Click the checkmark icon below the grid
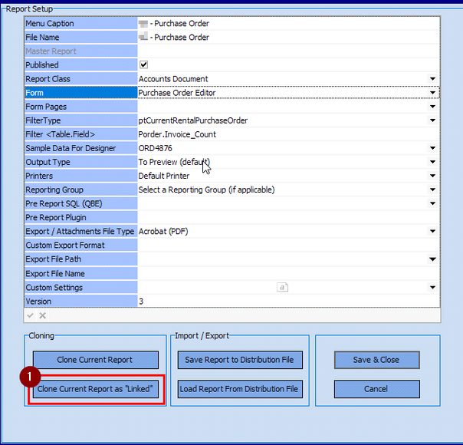 (31, 315)
